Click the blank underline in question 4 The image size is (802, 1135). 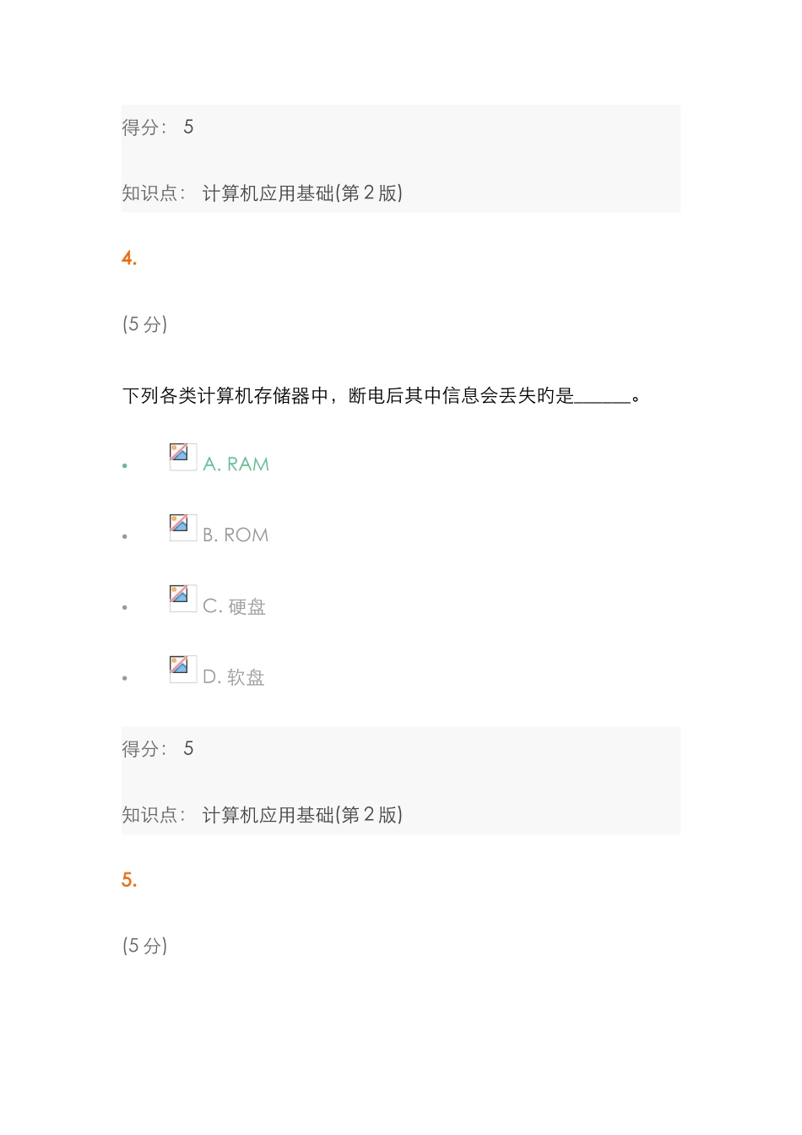tap(602, 399)
